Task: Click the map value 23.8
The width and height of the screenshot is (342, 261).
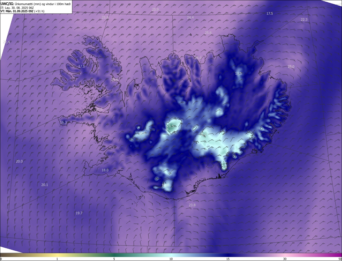Action: click(x=192, y=205)
